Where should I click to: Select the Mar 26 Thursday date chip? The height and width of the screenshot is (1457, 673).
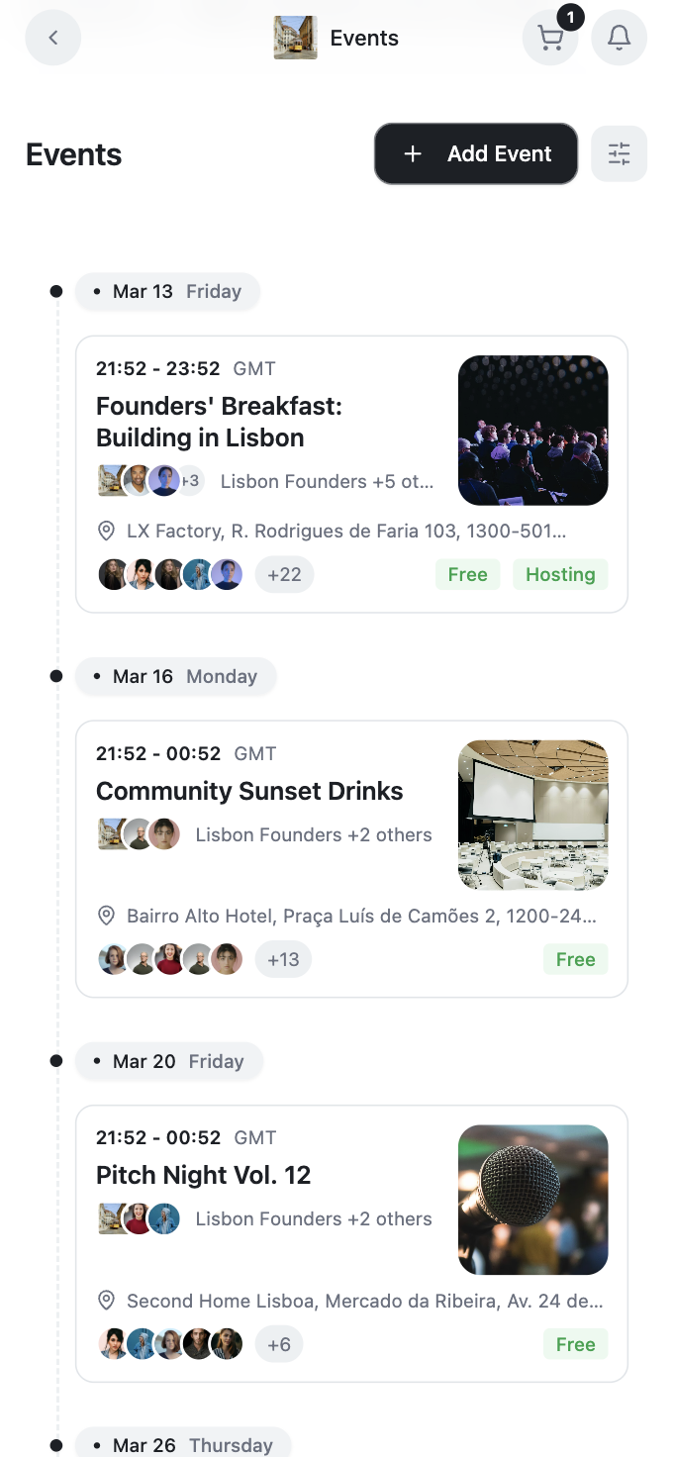point(182,1445)
